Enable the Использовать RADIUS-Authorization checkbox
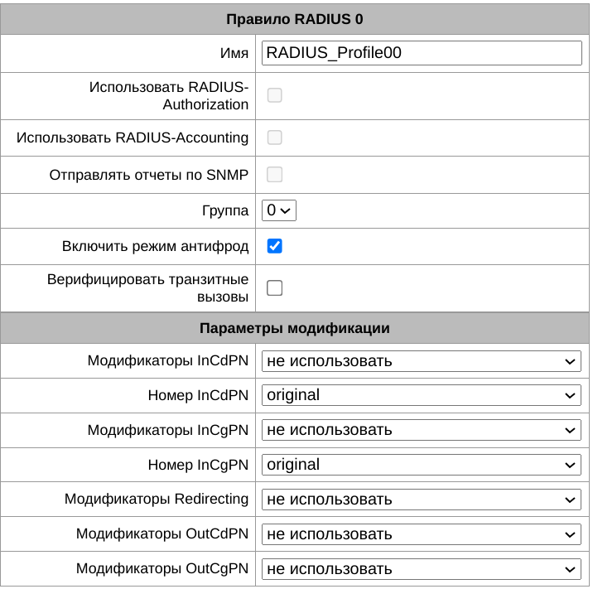This screenshot has width=593, height=589. tap(275, 95)
